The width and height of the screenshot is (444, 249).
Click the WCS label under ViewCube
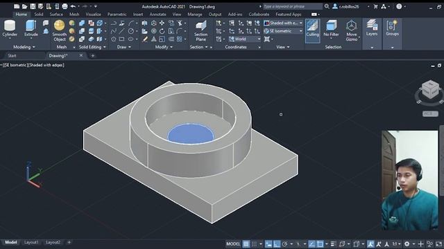point(430,113)
